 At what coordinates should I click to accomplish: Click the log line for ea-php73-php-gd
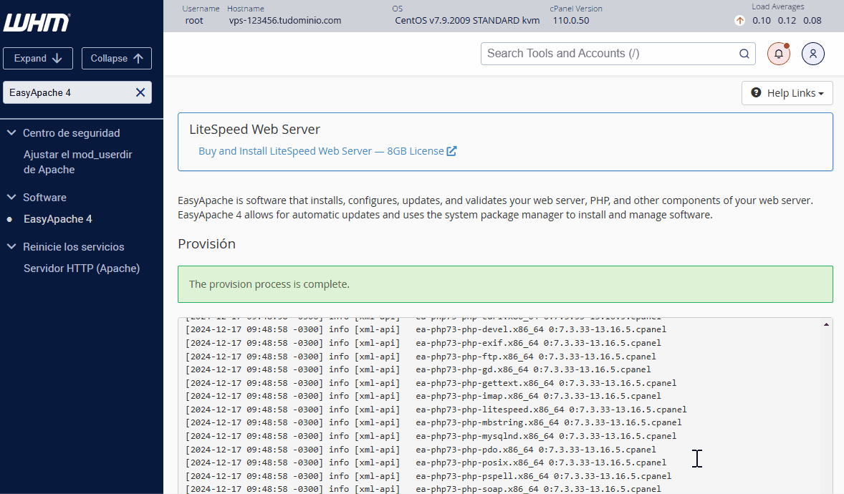[418, 369]
